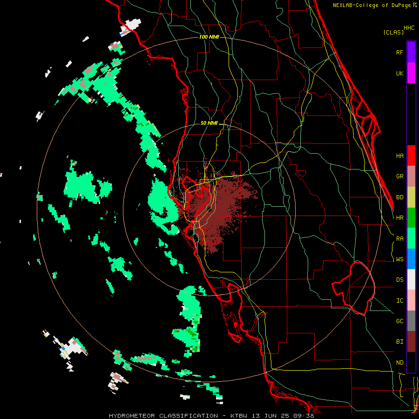Click the 50 NMI range ring label

pyautogui.click(x=209, y=123)
